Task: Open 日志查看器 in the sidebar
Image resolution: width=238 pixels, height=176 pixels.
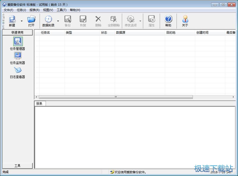Action: (x=18, y=73)
